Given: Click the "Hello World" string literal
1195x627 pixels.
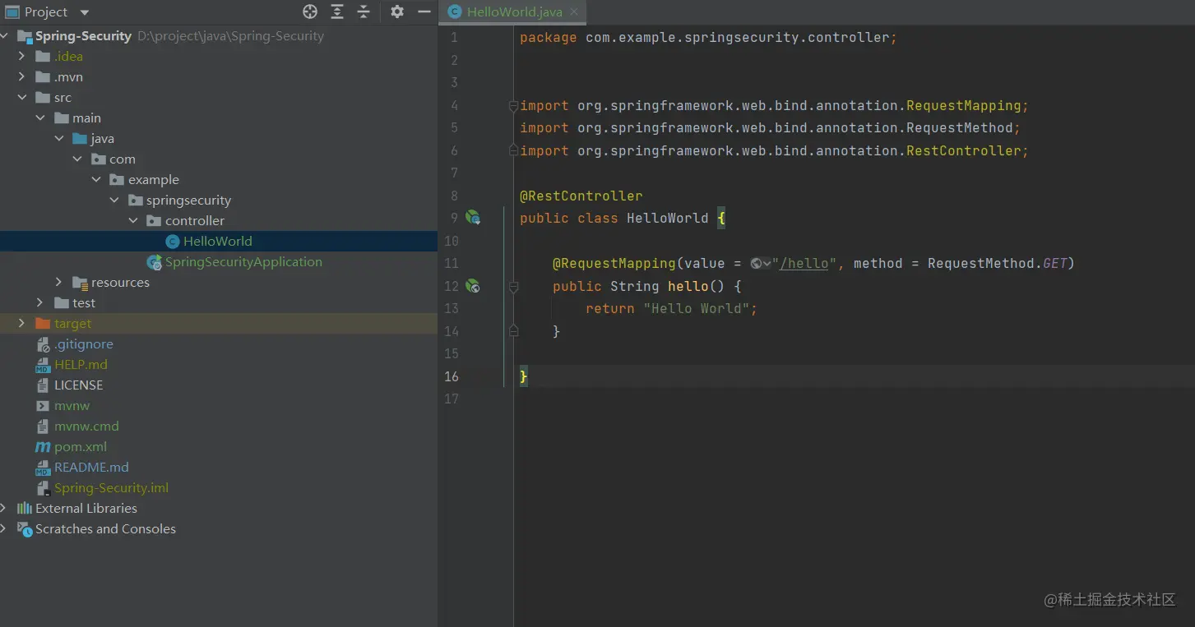Looking at the screenshot, I should point(697,309).
